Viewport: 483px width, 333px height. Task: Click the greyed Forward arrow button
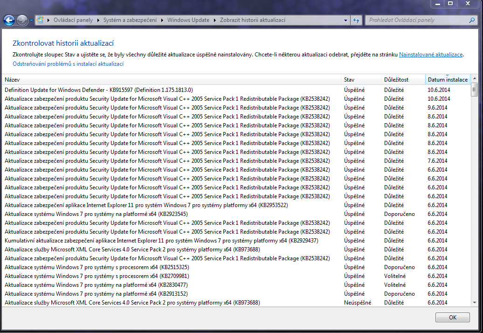(22, 21)
